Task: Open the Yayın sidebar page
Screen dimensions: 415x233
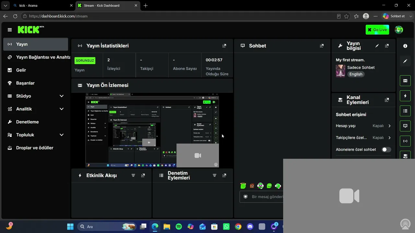Action: 36,44
